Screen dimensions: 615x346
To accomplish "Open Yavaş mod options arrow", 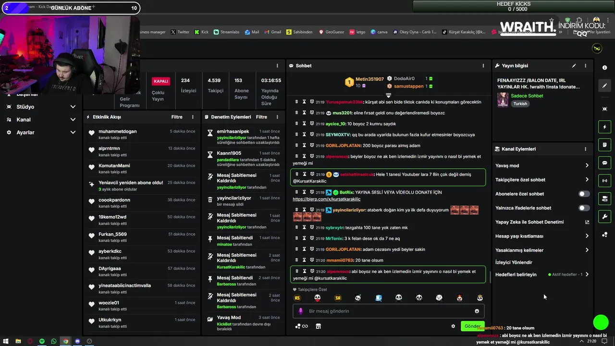I will [x=587, y=166].
